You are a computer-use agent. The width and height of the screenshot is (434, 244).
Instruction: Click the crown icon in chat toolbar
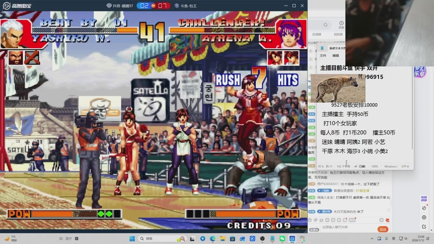(x=321, y=220)
